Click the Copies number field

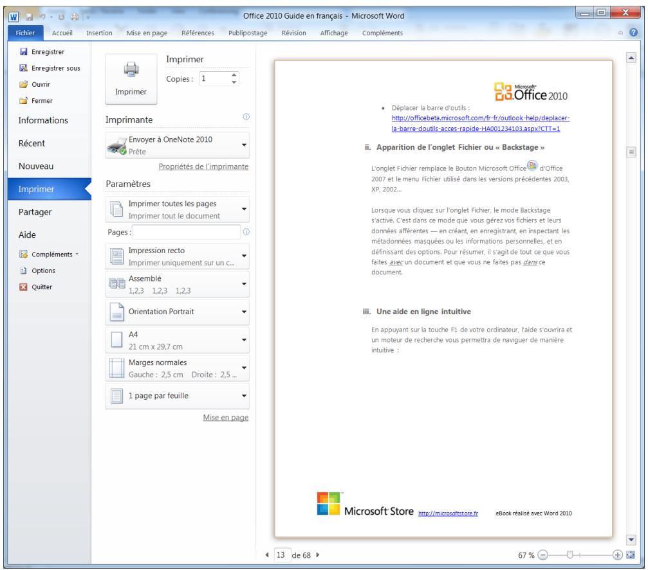click(x=214, y=78)
